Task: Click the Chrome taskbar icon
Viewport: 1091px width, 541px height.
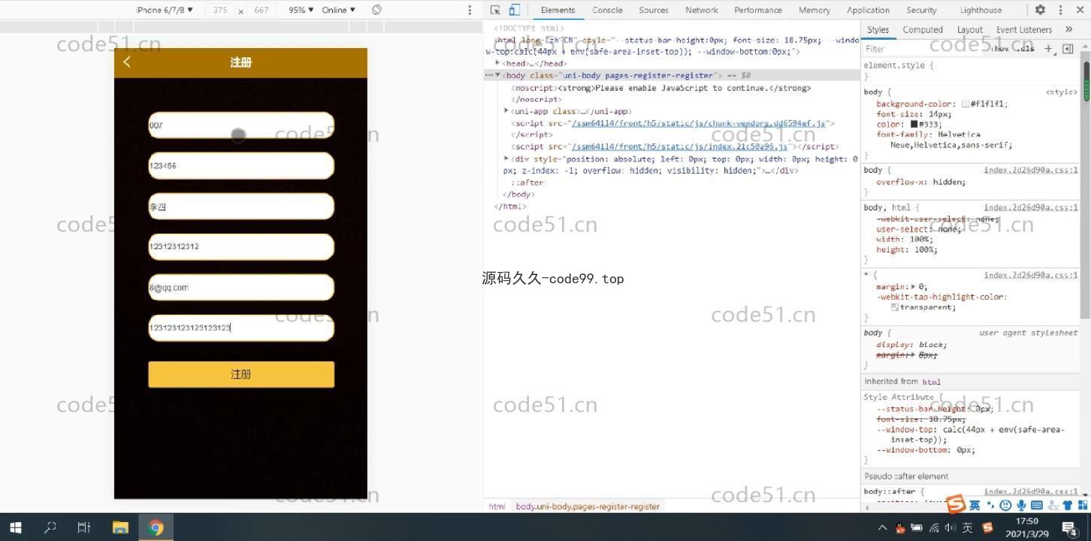Action: point(156,527)
